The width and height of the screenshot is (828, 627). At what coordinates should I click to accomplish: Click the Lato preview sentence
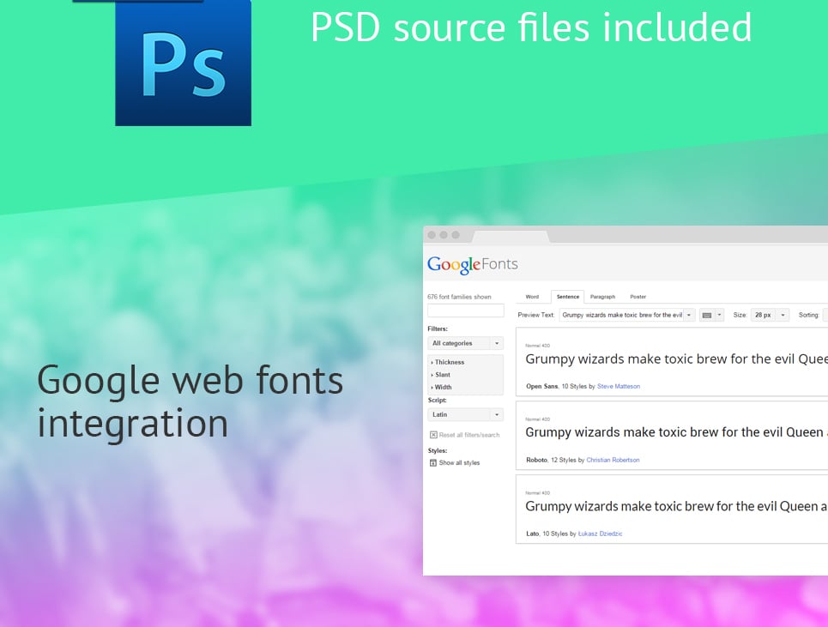(676, 507)
